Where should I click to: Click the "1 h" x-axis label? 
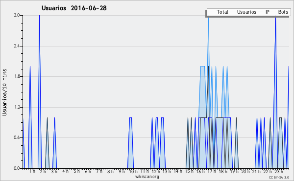(x=32, y=171)
